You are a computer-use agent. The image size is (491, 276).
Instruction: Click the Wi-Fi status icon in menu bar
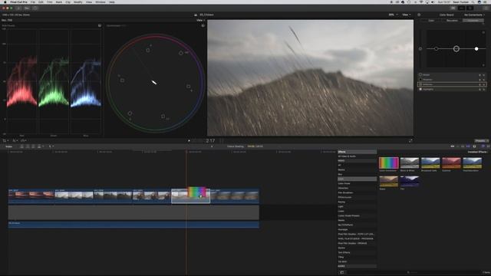(x=421, y=2)
